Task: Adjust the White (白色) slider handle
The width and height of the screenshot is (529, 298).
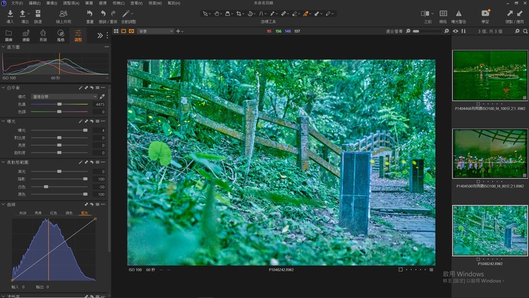Action: pyautogui.click(x=46, y=187)
